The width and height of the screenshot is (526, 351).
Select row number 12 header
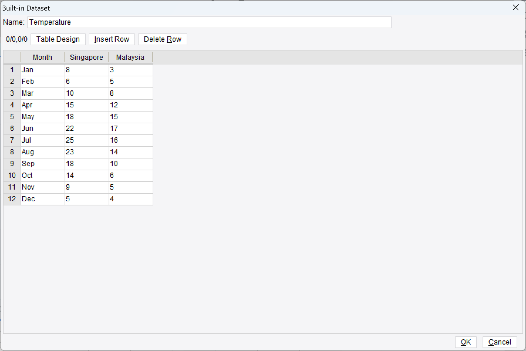click(12, 199)
